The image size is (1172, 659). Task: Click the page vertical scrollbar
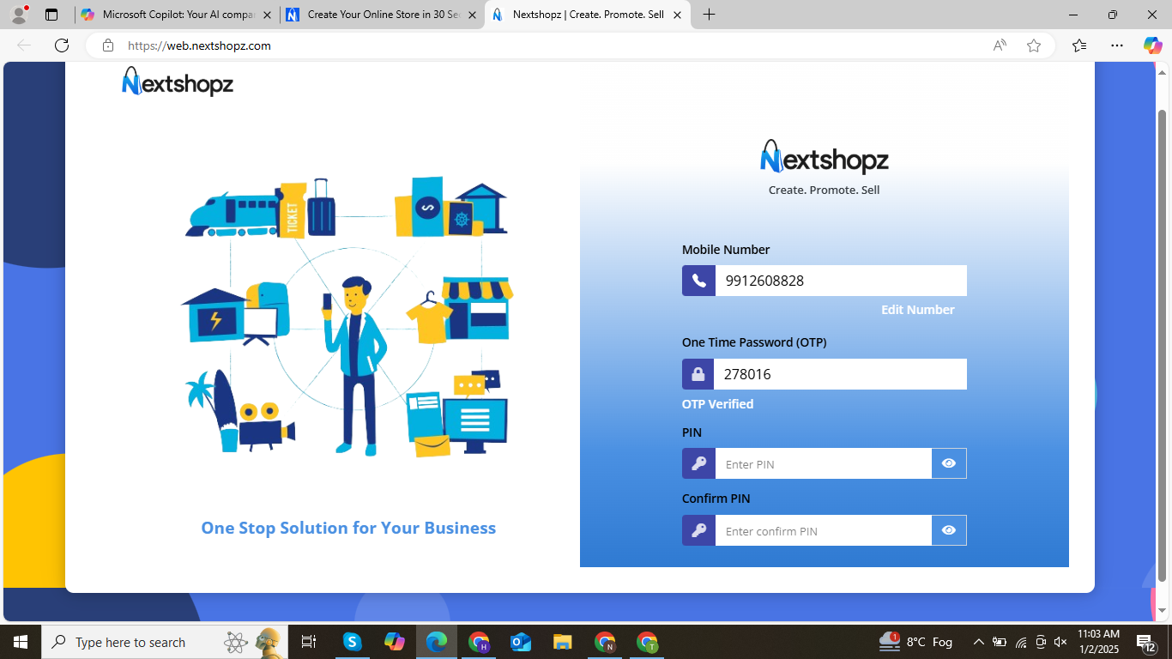pyautogui.click(x=1163, y=345)
